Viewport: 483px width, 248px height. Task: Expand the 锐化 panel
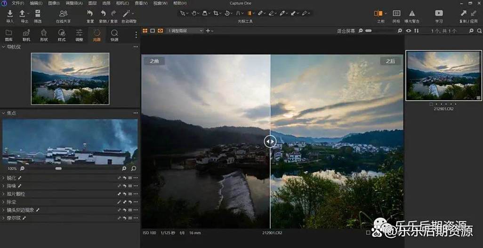pos(3,178)
